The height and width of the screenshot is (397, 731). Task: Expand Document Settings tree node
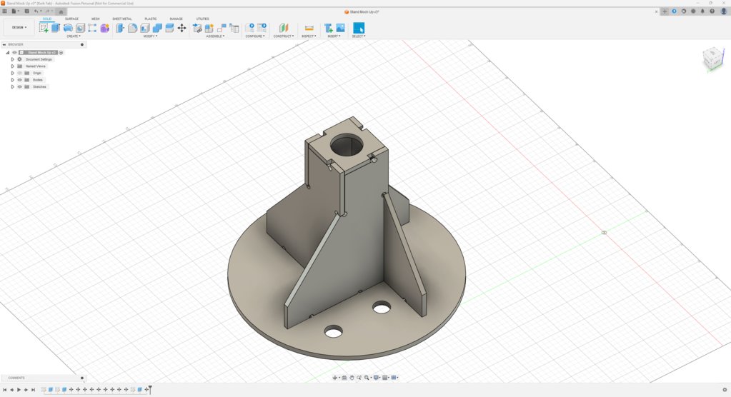click(x=13, y=60)
